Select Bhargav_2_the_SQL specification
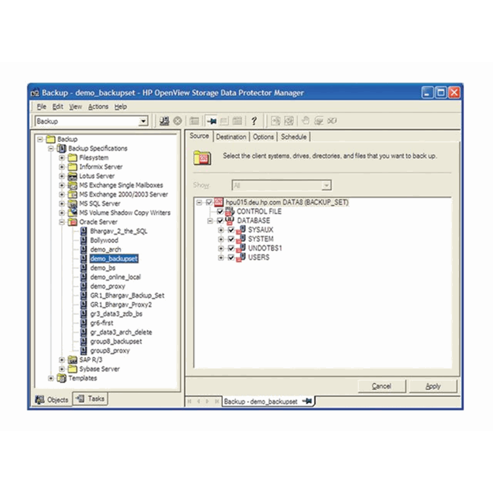 coord(118,231)
